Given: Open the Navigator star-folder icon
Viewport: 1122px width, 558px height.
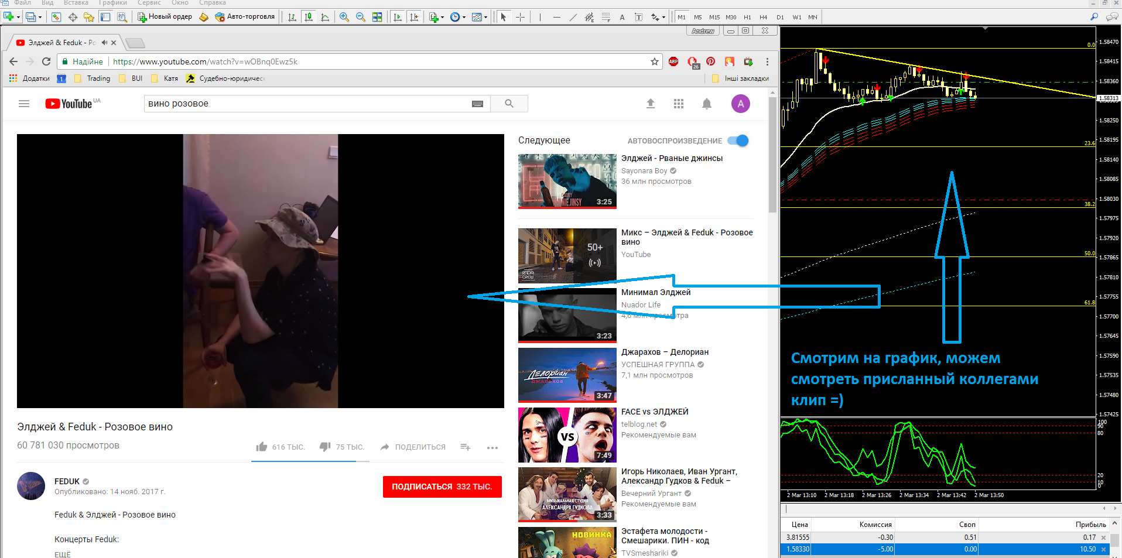Looking at the screenshot, I should [89, 17].
